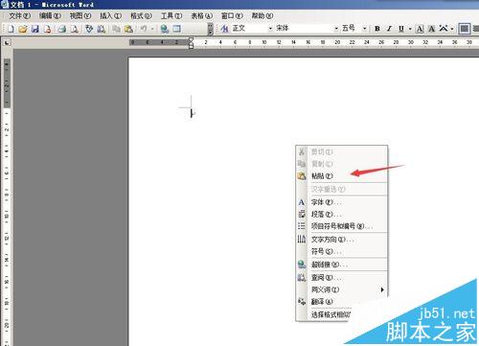Choose 超链接 in the context menu
The height and width of the screenshot is (346, 479).
(x=342, y=265)
